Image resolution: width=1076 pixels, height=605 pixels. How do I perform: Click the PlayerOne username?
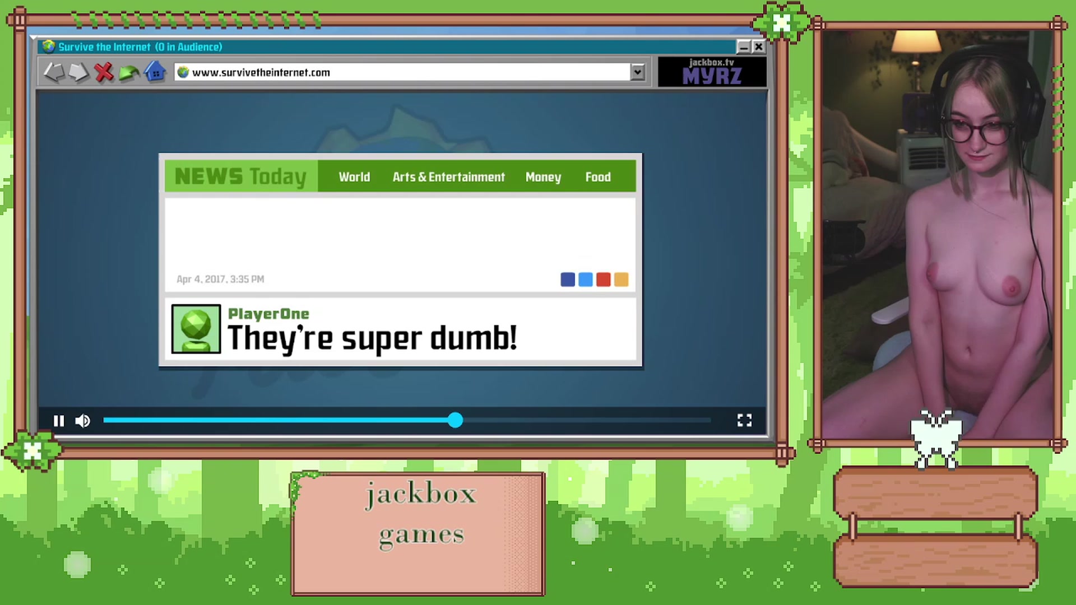click(x=268, y=314)
